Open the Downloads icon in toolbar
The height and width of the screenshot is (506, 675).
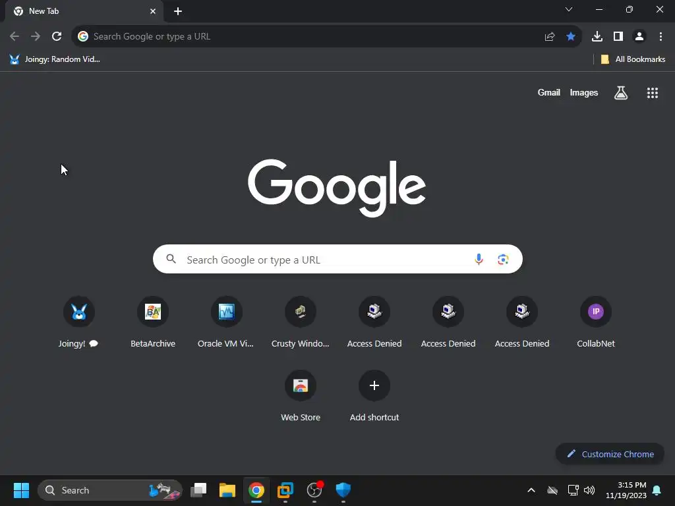[x=597, y=37]
